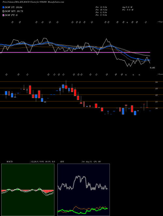Click the 'Tops' label at right edge
The width and height of the screenshot is (163, 216).
pyautogui.click(x=160, y=22)
